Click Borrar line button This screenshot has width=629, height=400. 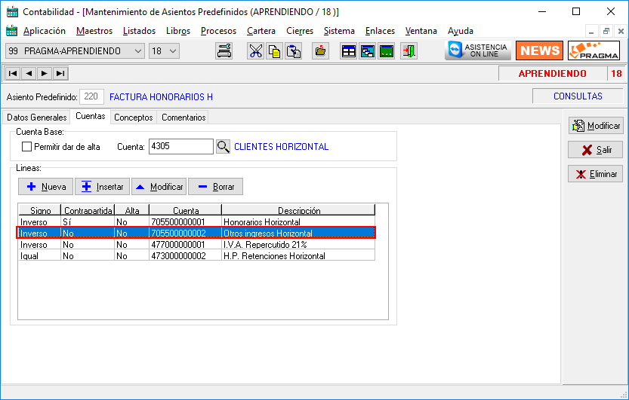click(215, 186)
